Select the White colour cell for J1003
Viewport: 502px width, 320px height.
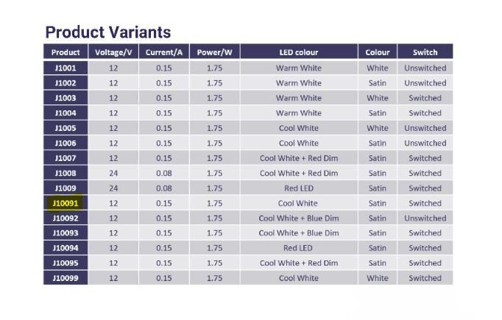coord(377,98)
